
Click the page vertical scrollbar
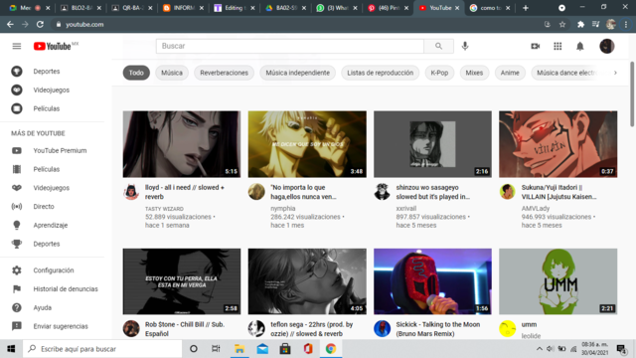632,94
